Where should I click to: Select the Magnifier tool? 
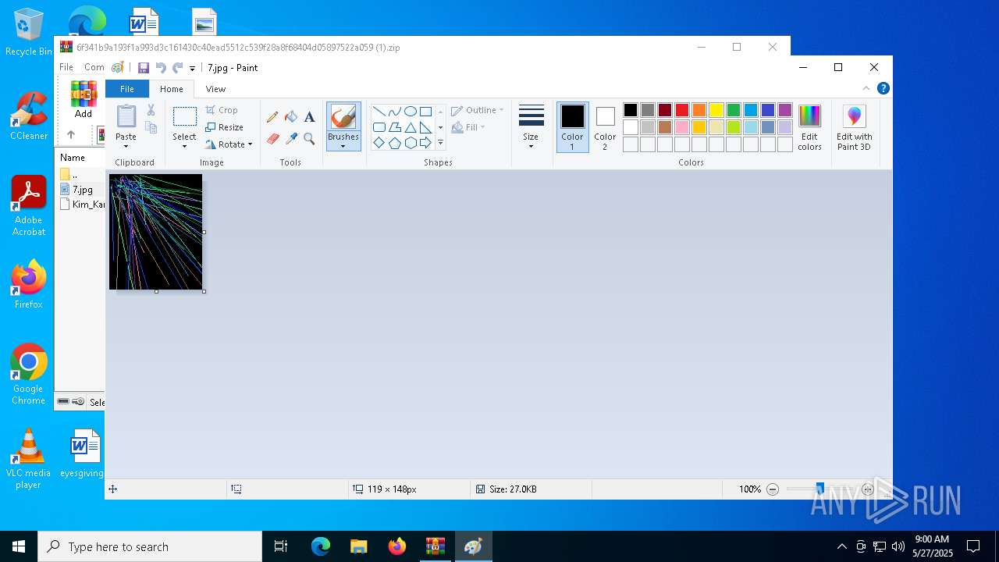click(x=309, y=139)
